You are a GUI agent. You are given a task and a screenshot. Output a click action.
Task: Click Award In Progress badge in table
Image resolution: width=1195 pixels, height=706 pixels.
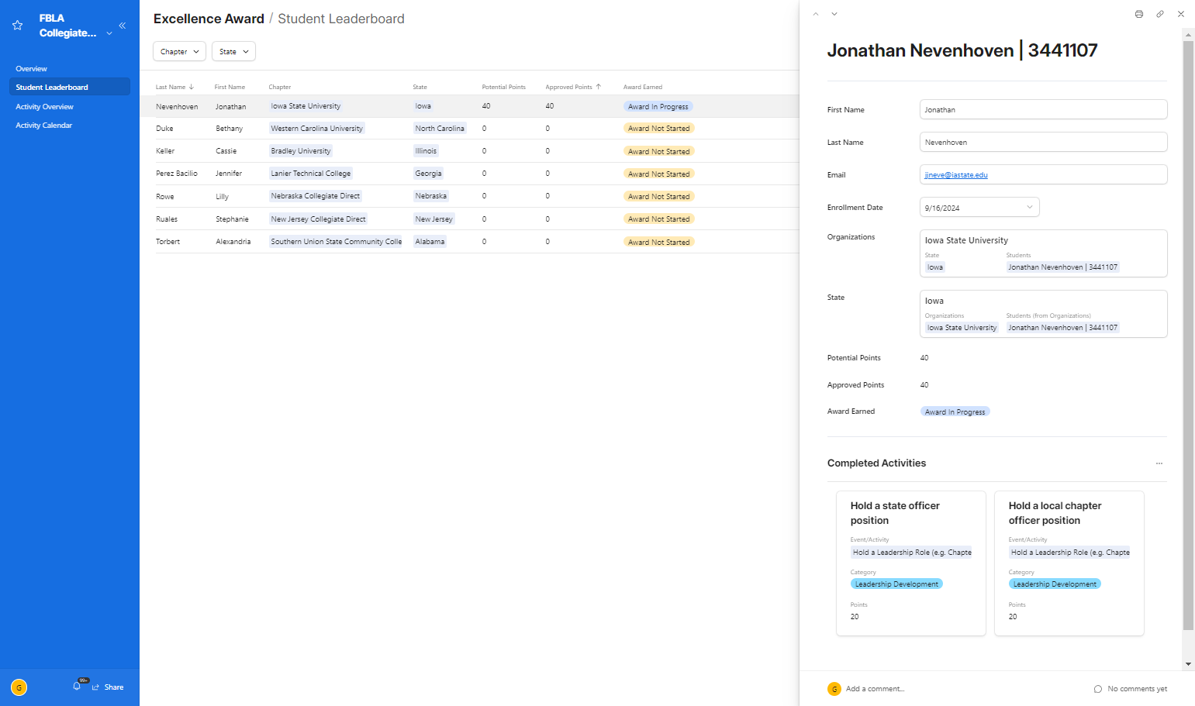pyautogui.click(x=658, y=107)
